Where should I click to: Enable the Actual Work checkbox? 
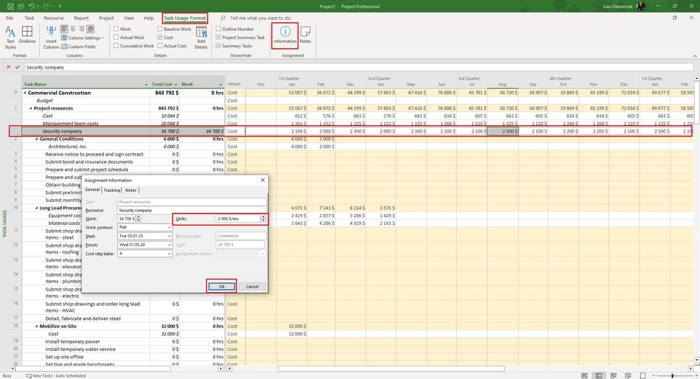coord(116,38)
